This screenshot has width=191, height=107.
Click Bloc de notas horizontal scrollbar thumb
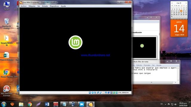coord(153,83)
